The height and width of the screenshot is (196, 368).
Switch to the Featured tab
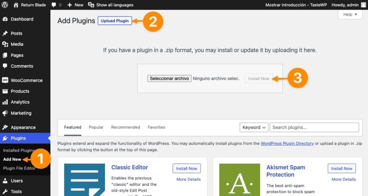(x=73, y=127)
